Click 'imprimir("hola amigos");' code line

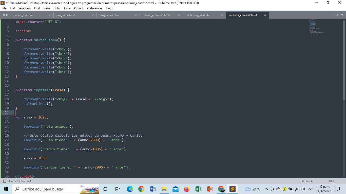tap(49, 126)
